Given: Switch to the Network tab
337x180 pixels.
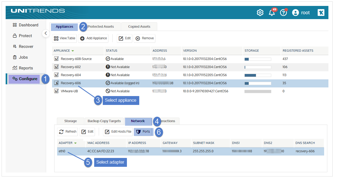Looking at the screenshot, I should pos(138,121).
